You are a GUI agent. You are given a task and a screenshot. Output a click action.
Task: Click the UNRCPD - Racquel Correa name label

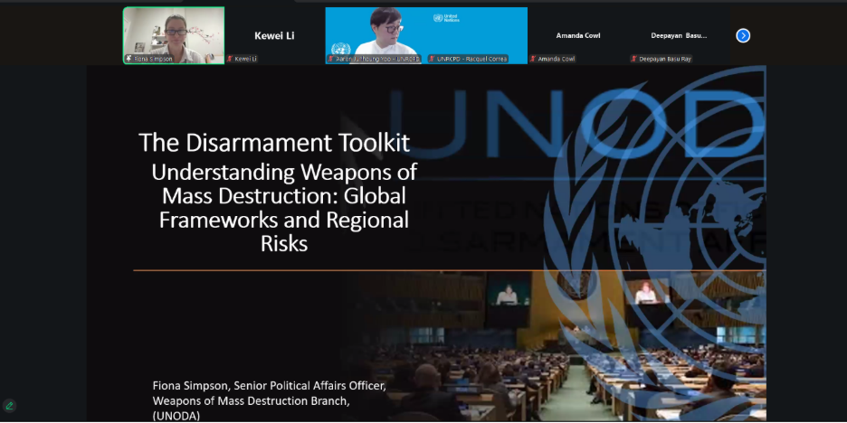(x=471, y=59)
